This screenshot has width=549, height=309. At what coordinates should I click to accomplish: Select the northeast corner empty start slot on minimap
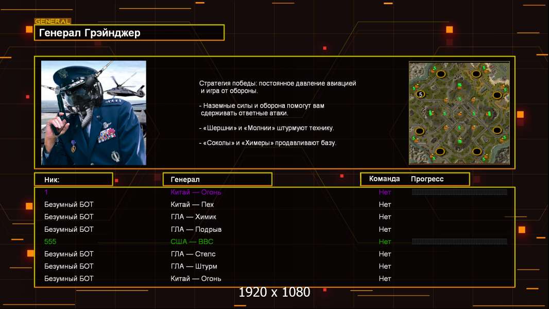476,74
